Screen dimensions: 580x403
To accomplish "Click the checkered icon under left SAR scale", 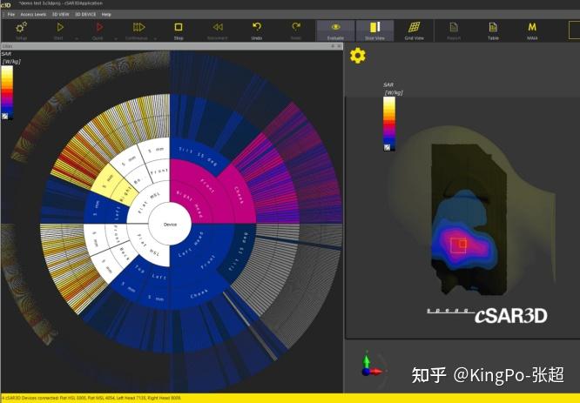I will coord(5,116).
